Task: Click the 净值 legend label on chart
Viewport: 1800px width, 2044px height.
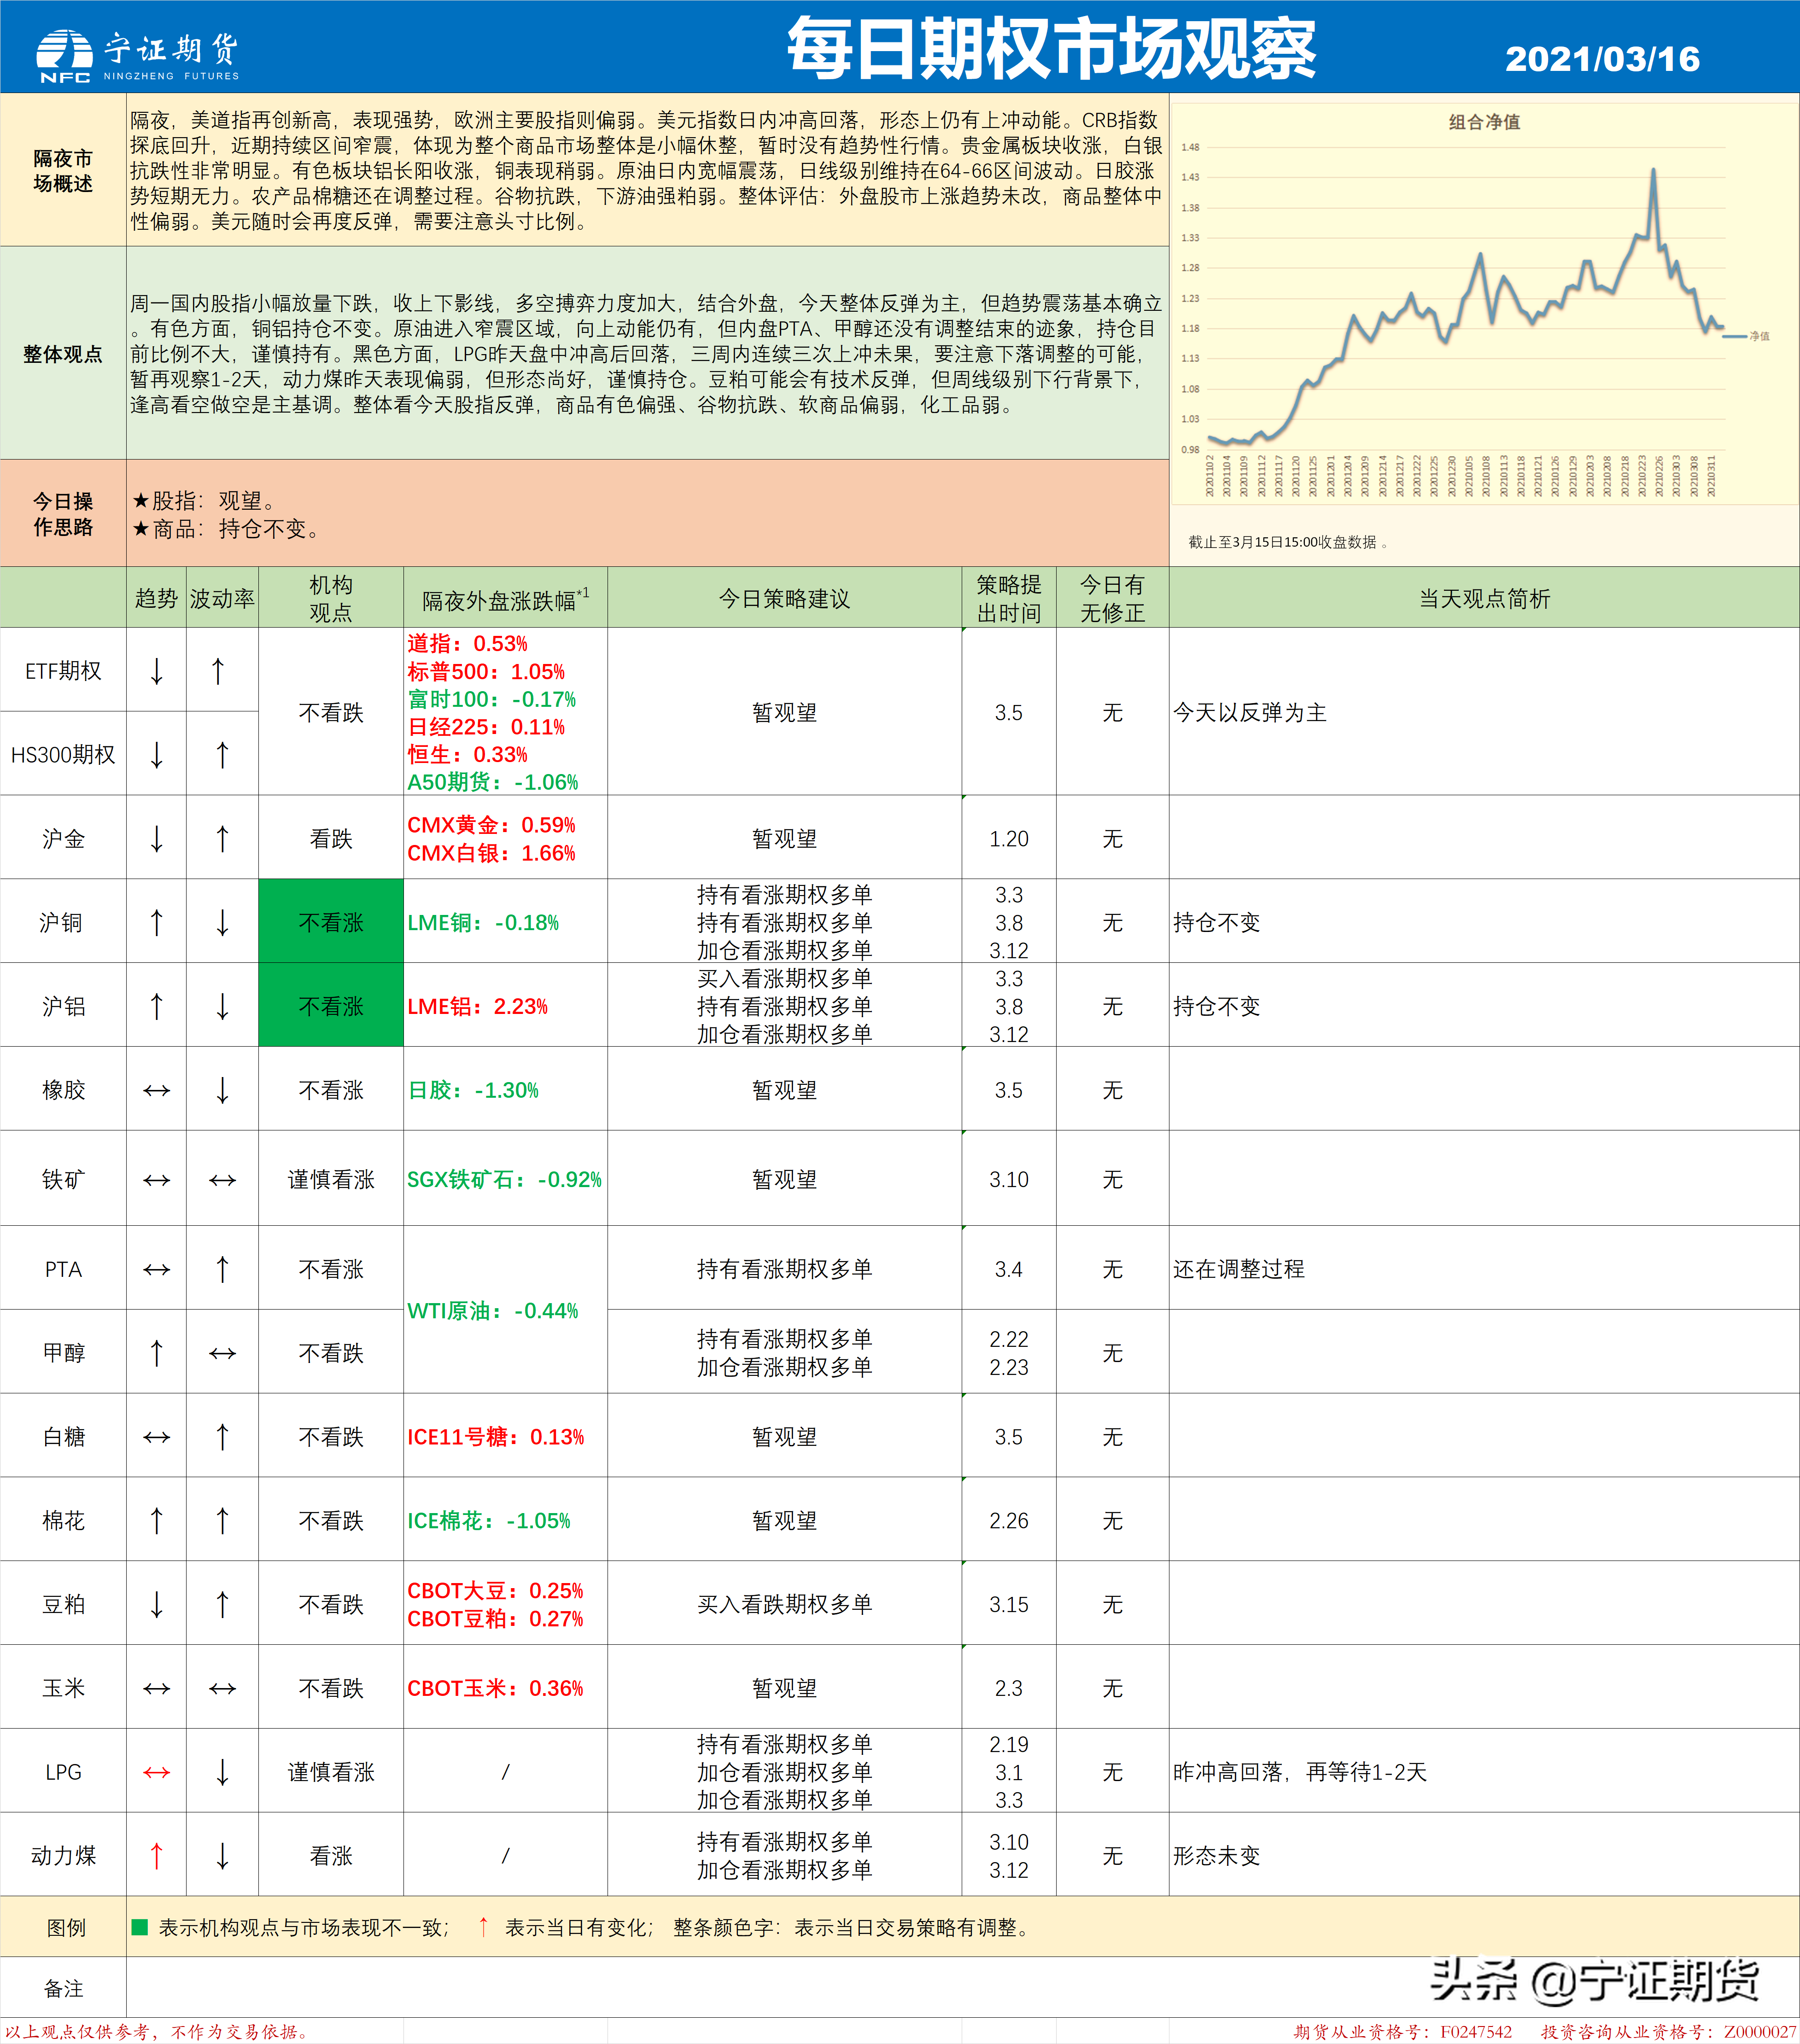Action: [x=1760, y=336]
